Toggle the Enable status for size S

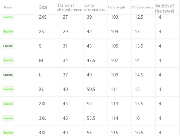[x=8, y=46]
